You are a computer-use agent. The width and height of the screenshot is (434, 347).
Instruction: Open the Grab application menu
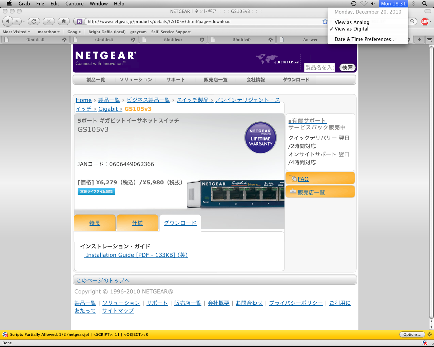(x=24, y=3)
